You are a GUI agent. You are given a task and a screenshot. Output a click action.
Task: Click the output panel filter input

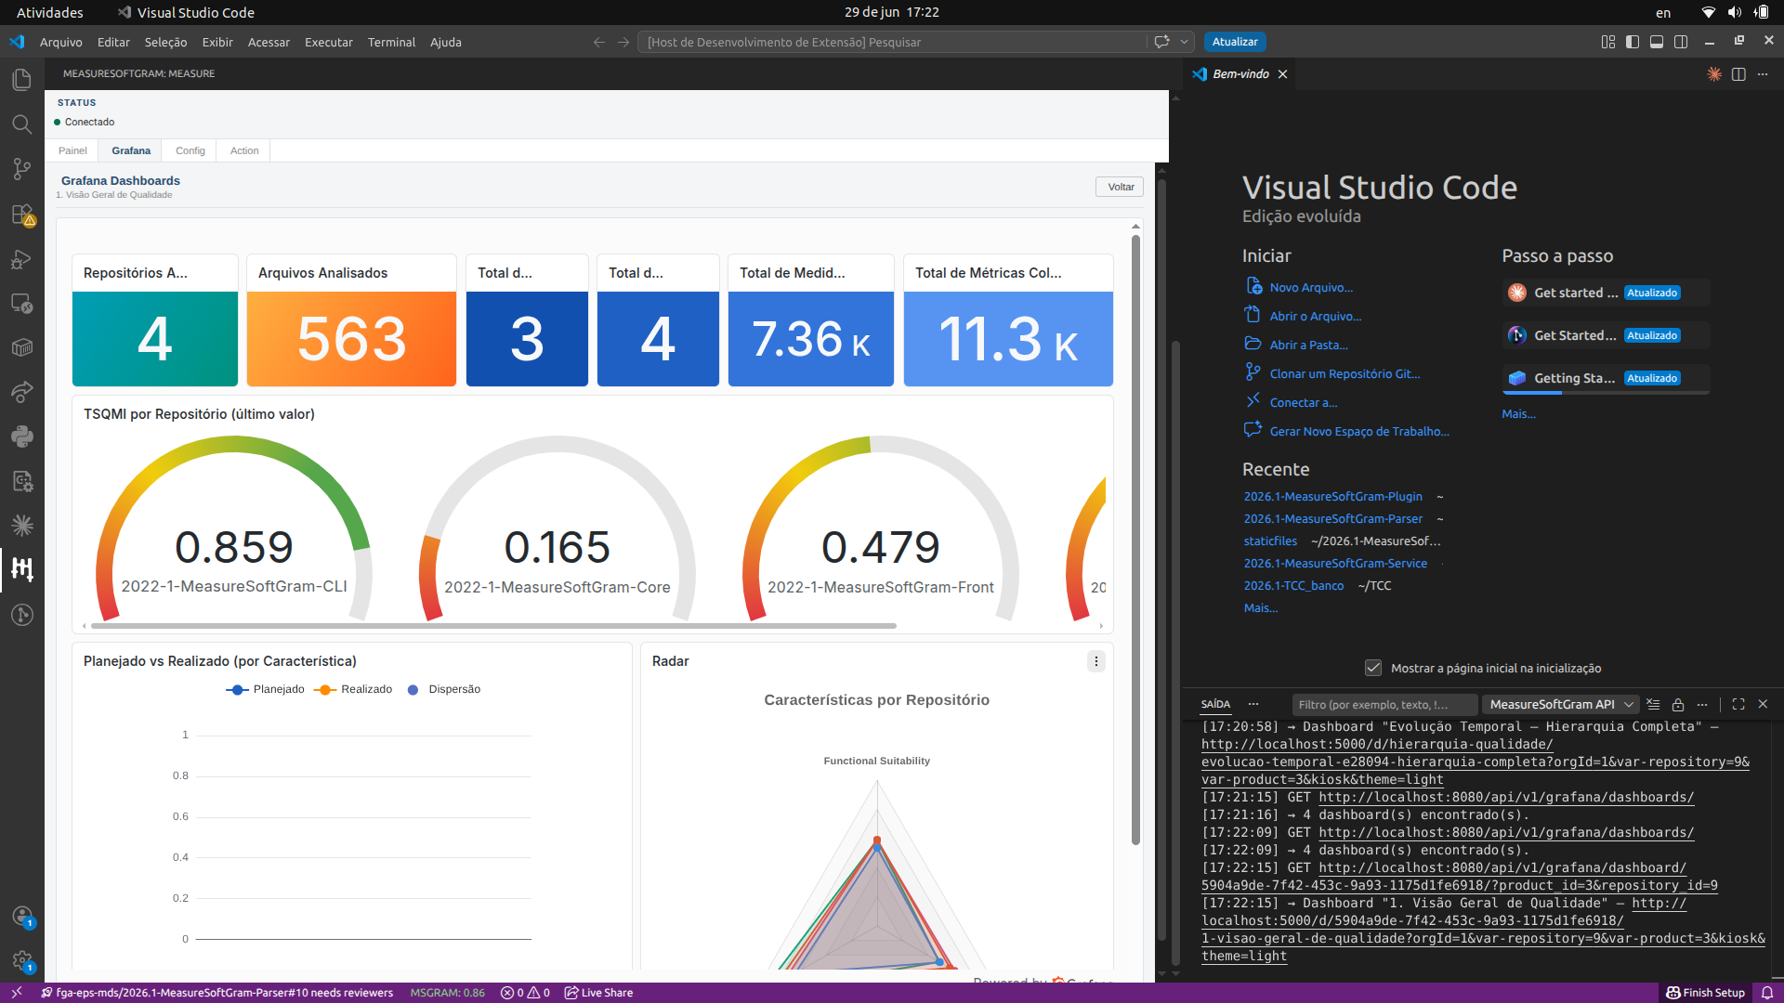coord(1384,704)
